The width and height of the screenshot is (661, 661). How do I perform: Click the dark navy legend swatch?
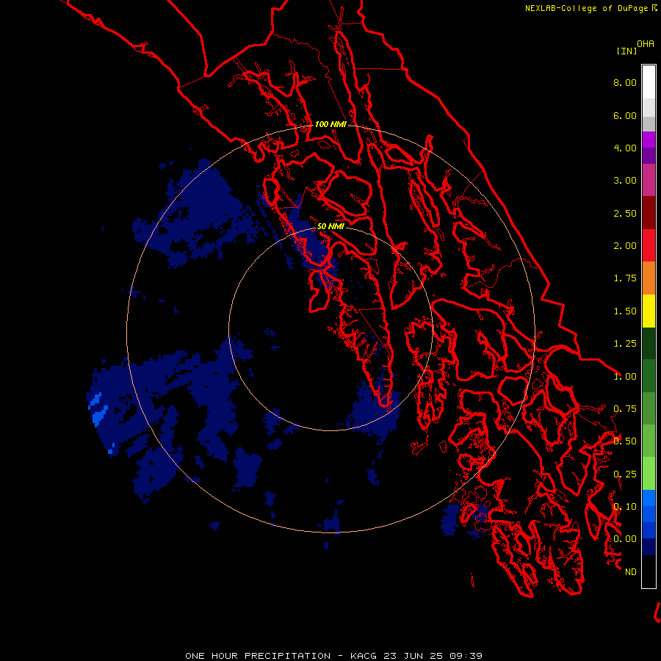(649, 546)
